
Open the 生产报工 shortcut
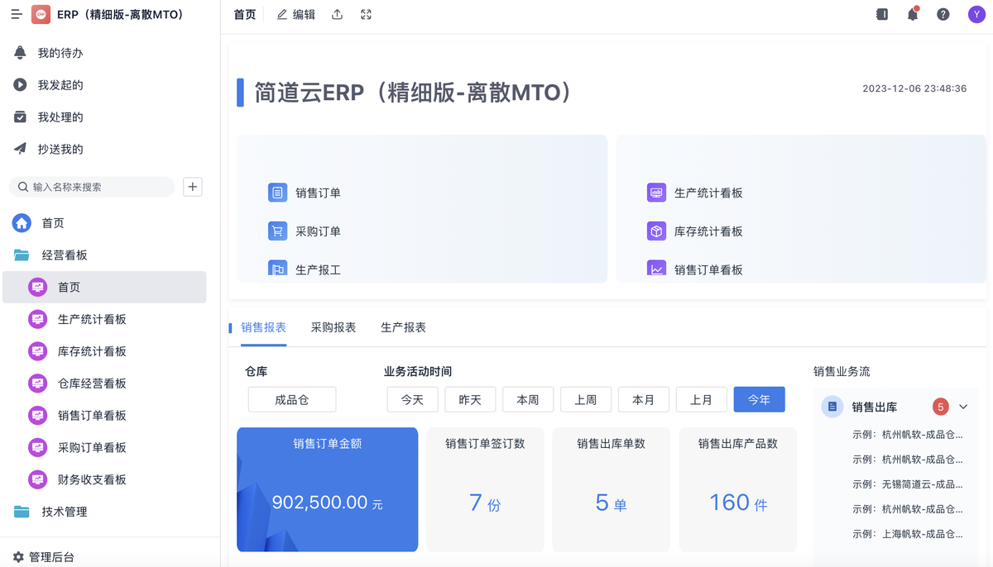point(305,269)
